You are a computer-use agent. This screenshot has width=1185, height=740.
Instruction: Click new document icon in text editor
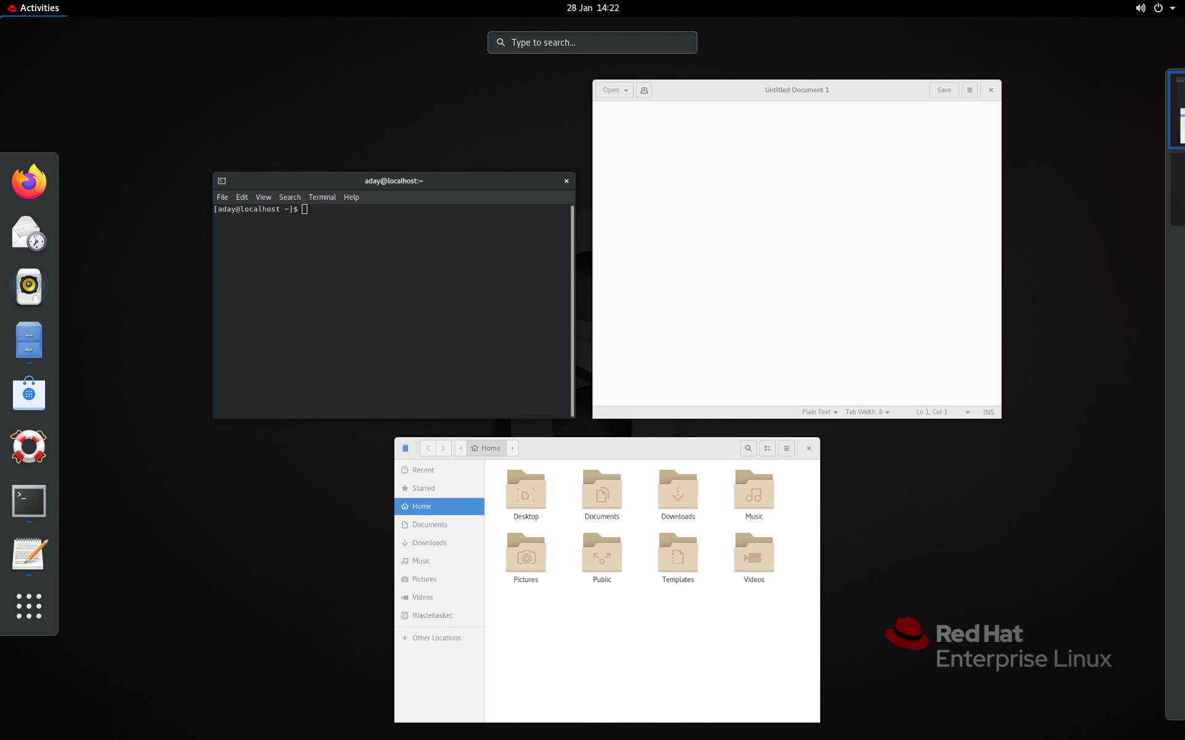[644, 90]
